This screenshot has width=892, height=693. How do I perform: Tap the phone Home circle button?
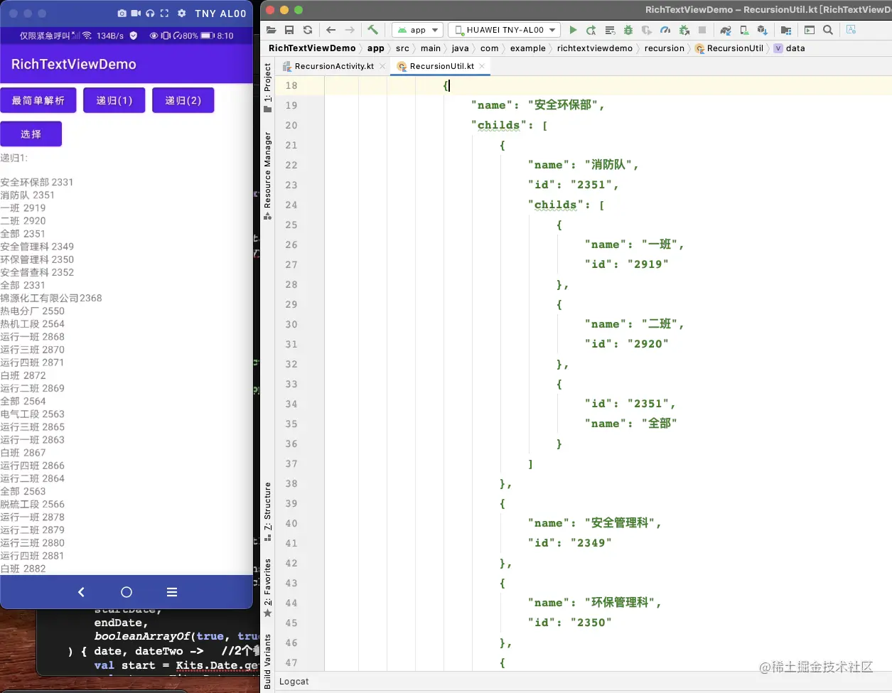coord(127,592)
